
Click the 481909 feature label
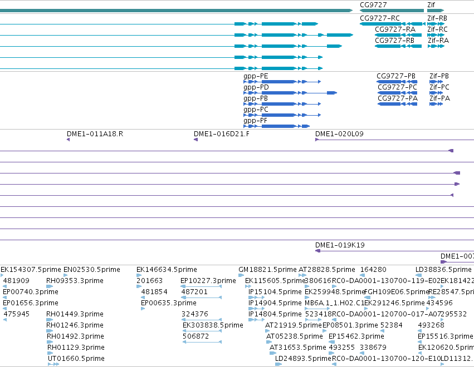click(x=16, y=281)
